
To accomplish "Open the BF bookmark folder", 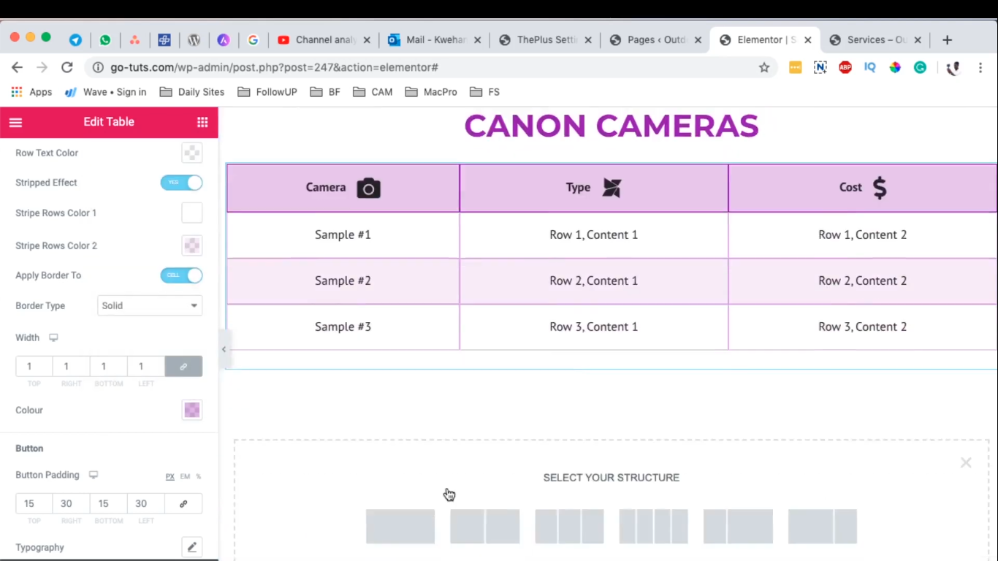I will point(325,92).
